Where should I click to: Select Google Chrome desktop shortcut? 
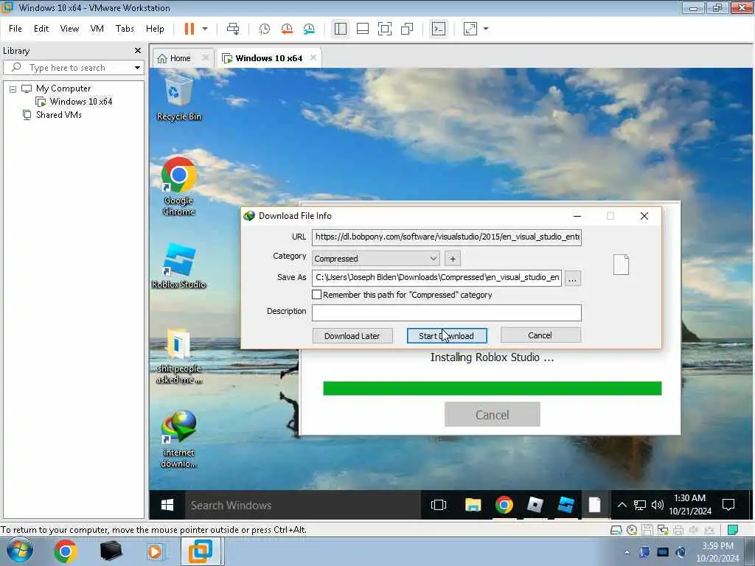178,186
